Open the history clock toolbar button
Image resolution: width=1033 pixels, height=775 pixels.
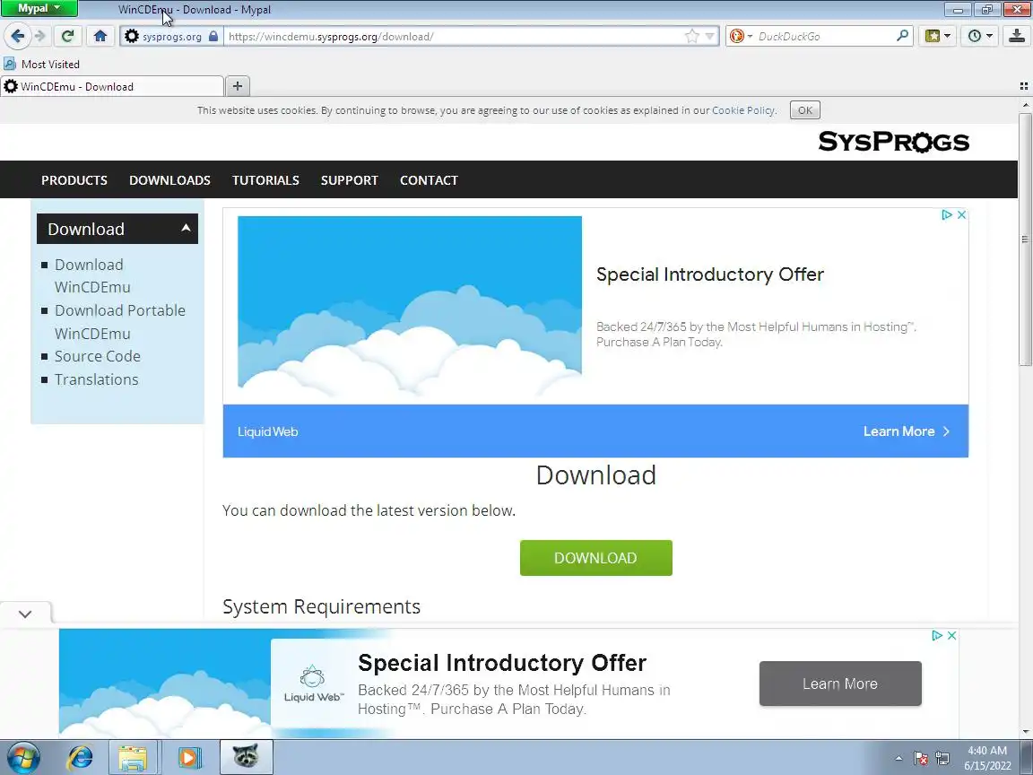(979, 36)
